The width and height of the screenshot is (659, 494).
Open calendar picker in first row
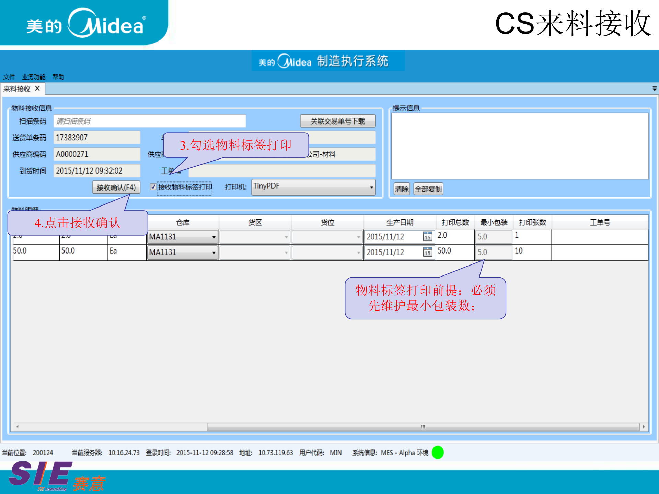pyautogui.click(x=427, y=237)
